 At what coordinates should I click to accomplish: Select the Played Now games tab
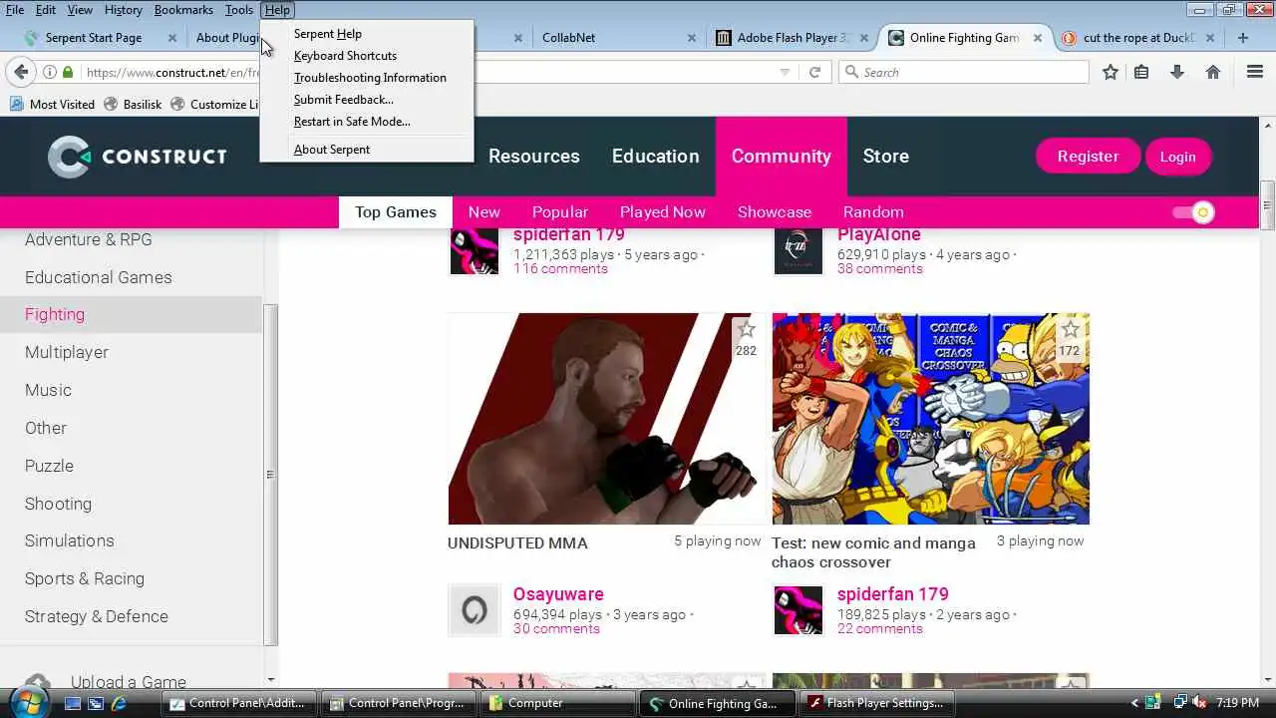click(x=662, y=212)
